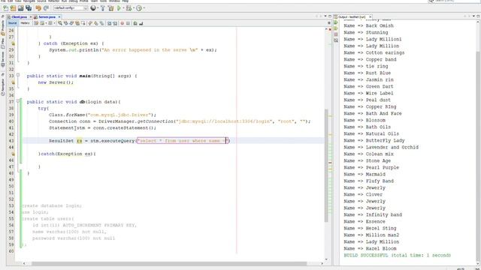Screen dimensions: 481x270
Task: Build project with the hammer icon
Action: pyautogui.click(x=102, y=8)
